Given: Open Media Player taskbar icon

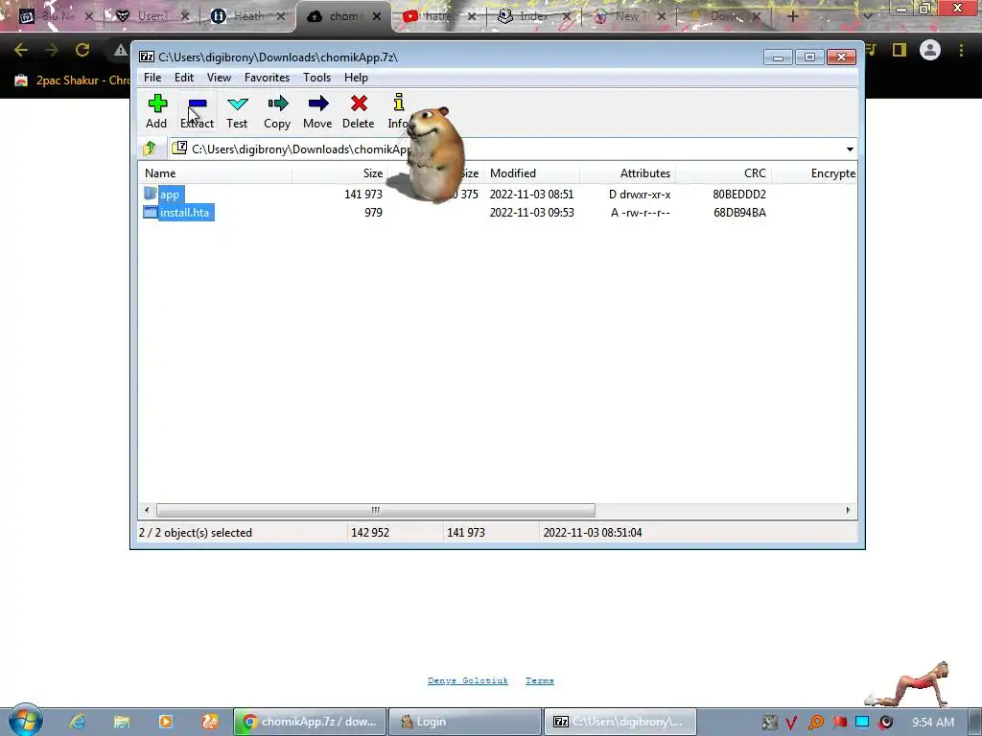Looking at the screenshot, I should coord(165,722).
